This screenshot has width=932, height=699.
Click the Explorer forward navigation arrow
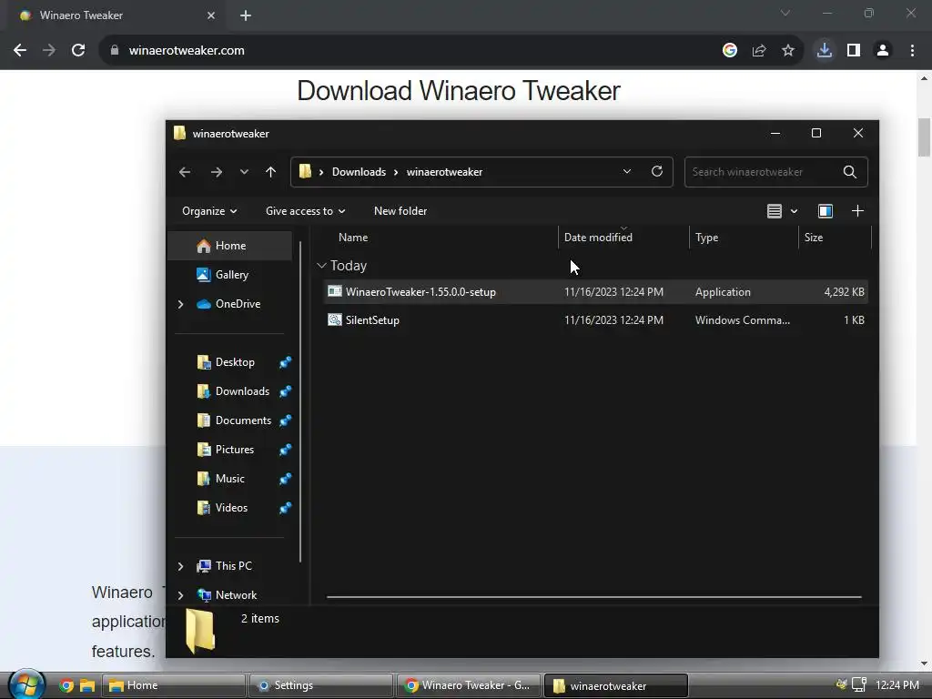tap(217, 172)
